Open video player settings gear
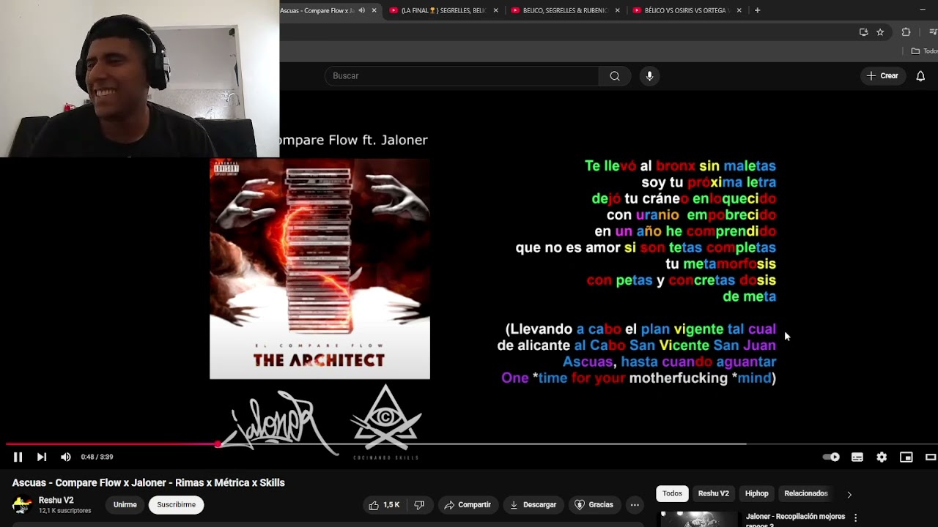 tap(882, 457)
